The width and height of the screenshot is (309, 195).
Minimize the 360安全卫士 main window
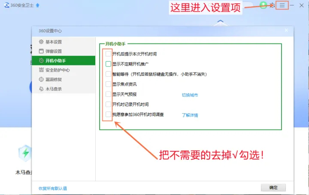click(x=292, y=5)
